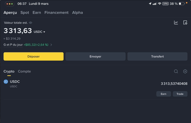Open the Earn tab in top navigation
The height and width of the screenshot is (123, 191).
coord(37,13)
